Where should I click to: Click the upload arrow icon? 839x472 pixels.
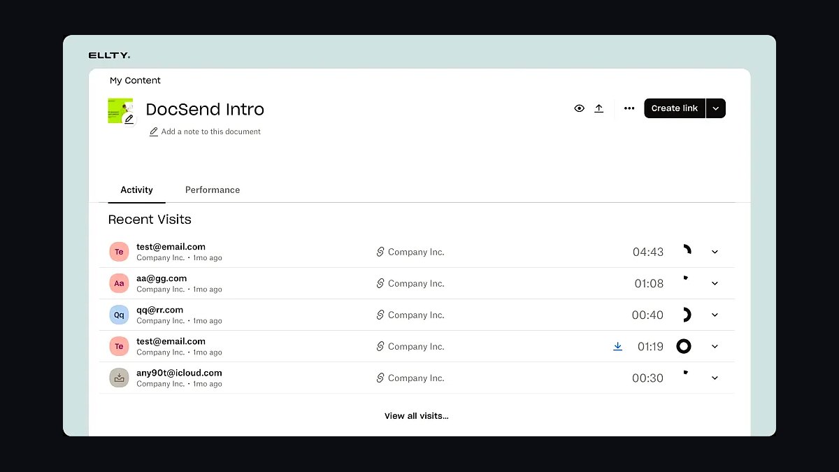tap(599, 108)
